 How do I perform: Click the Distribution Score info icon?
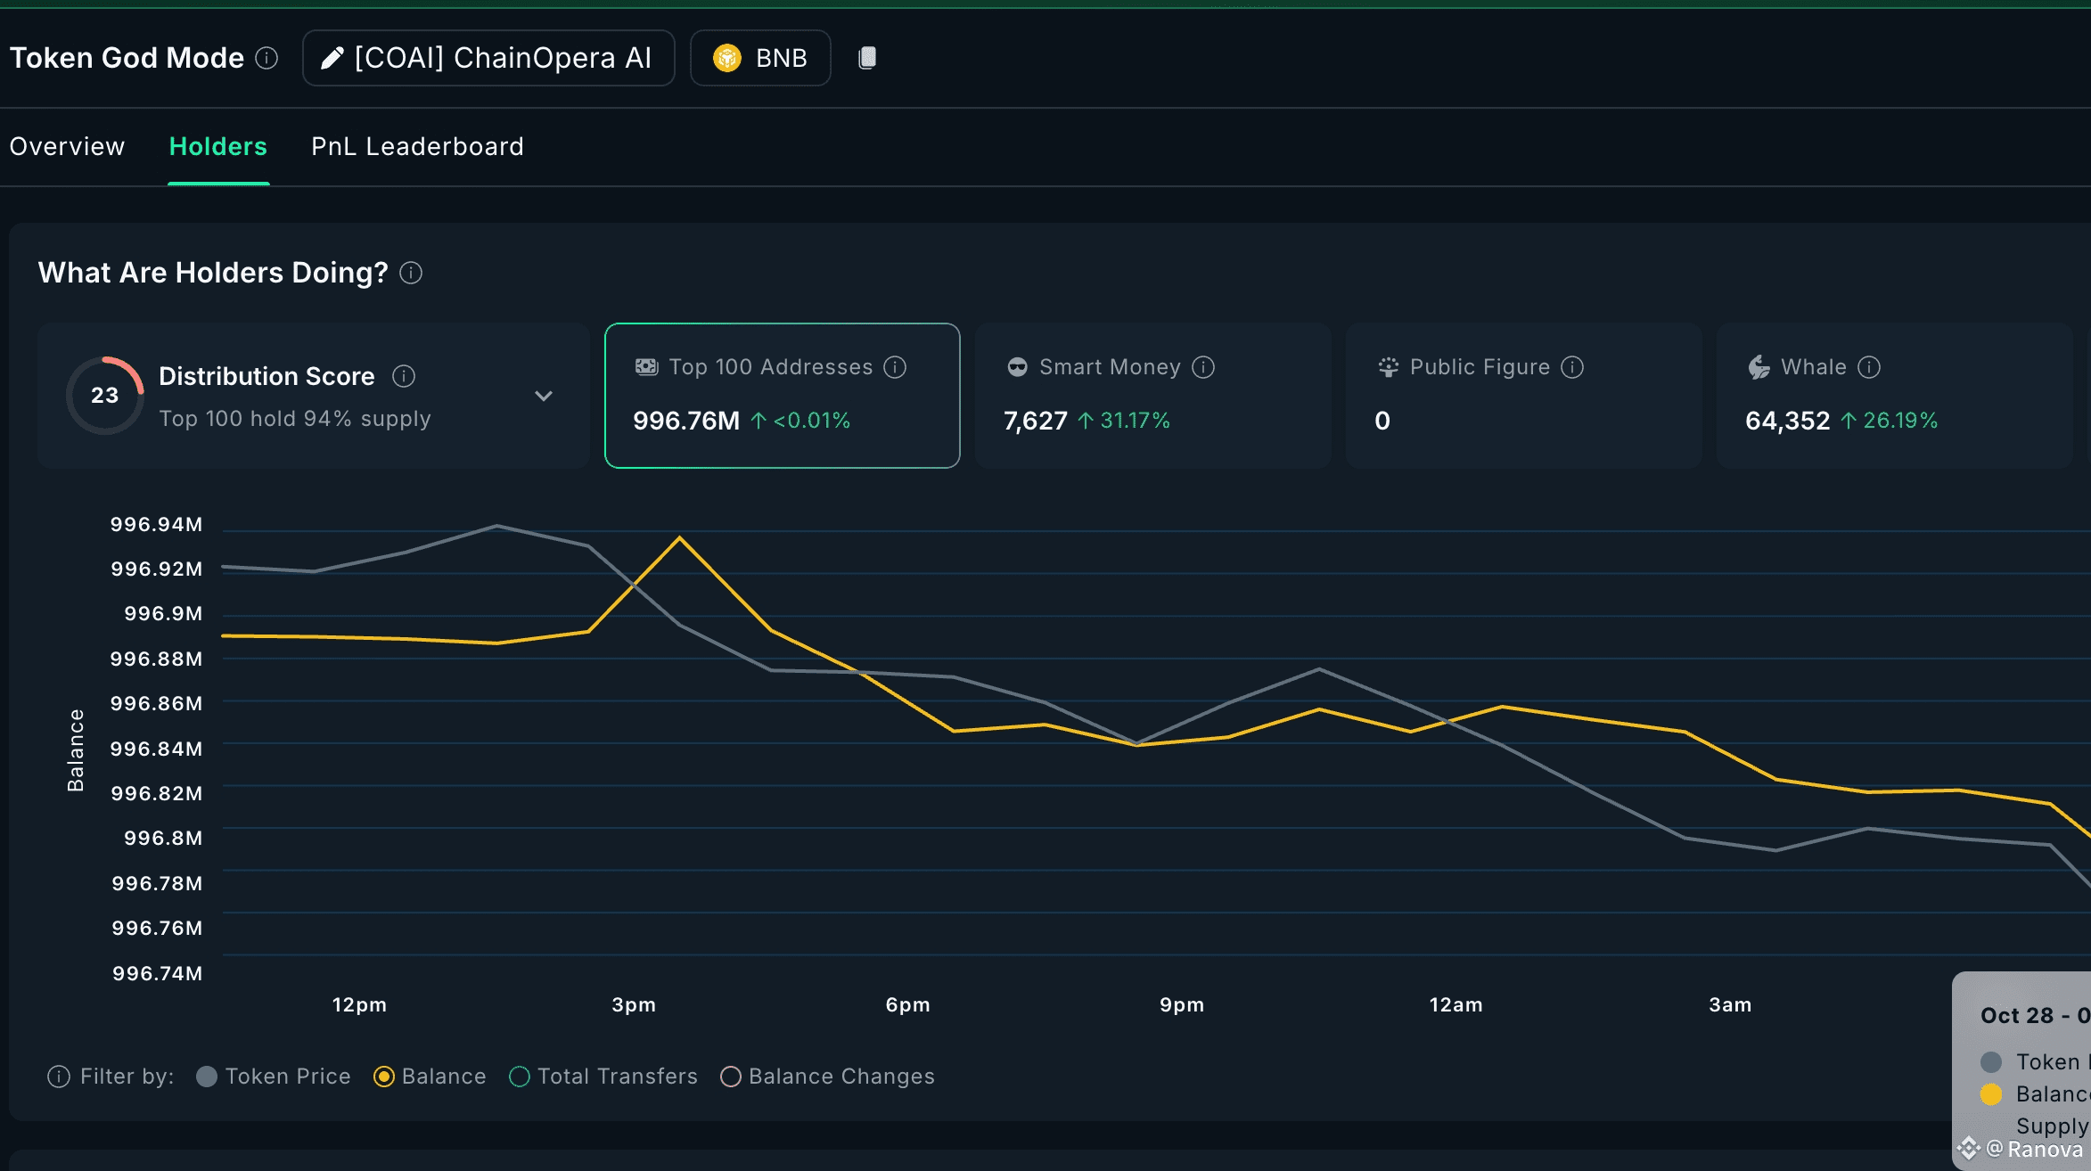(x=404, y=376)
